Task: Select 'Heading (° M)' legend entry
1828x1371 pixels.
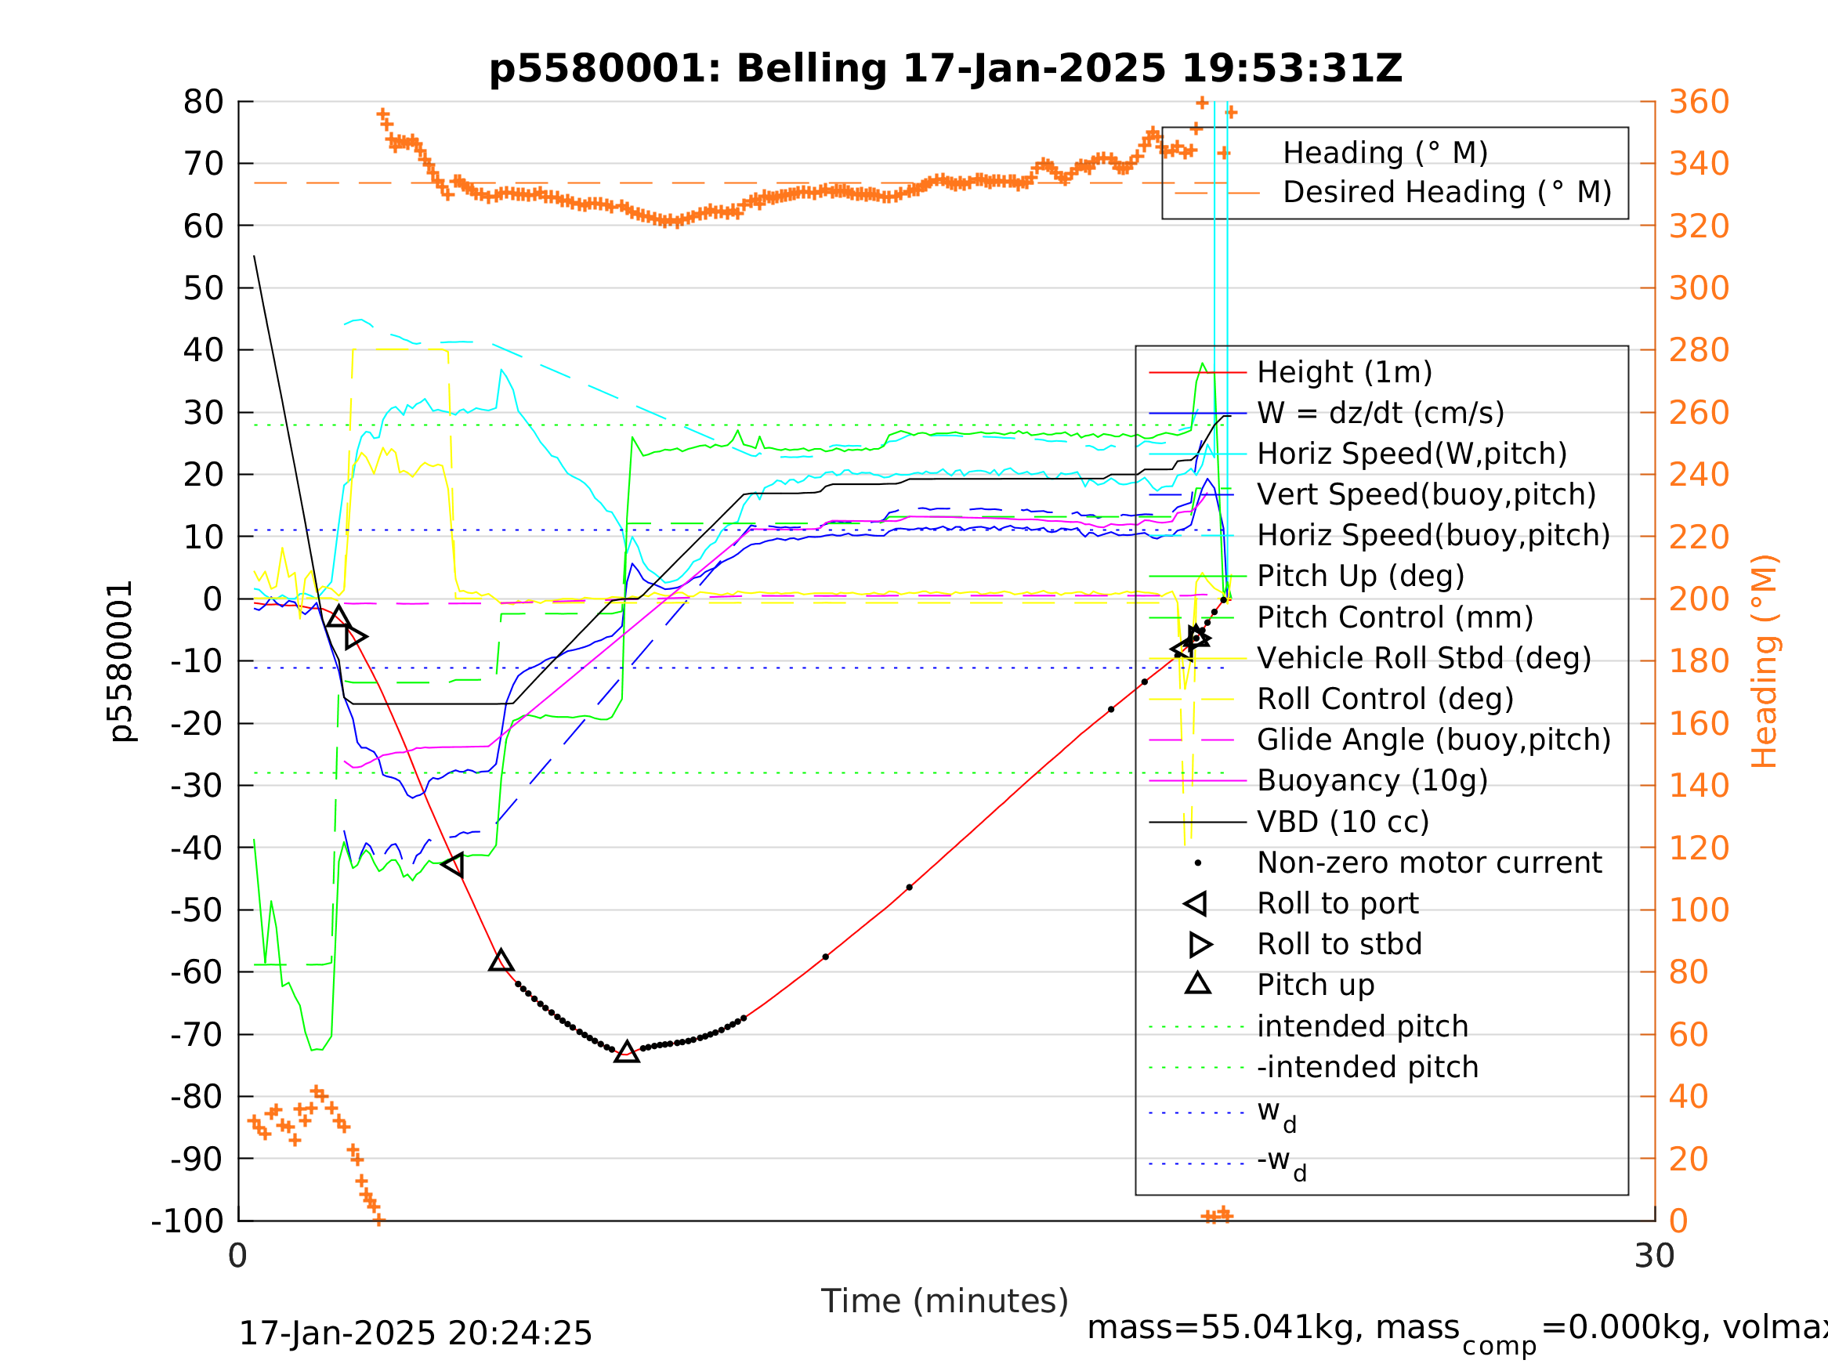Action: point(1385,153)
